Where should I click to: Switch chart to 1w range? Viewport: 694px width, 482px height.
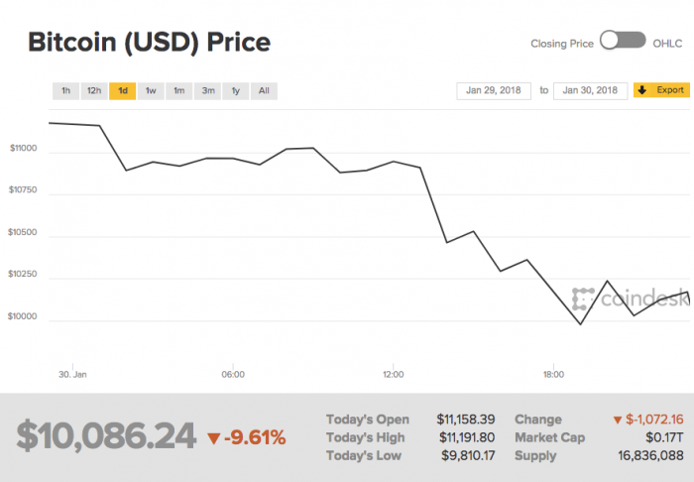point(151,90)
